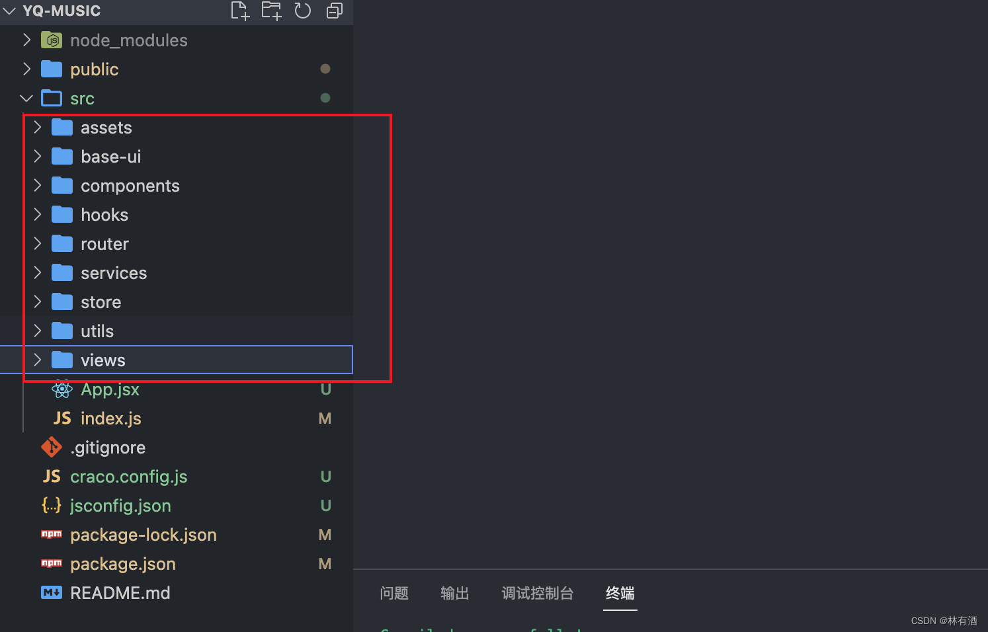Expand the services folder chevron
The height and width of the screenshot is (632, 988).
(37, 272)
